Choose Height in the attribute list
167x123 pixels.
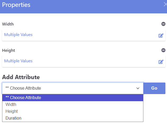(x=12, y=111)
